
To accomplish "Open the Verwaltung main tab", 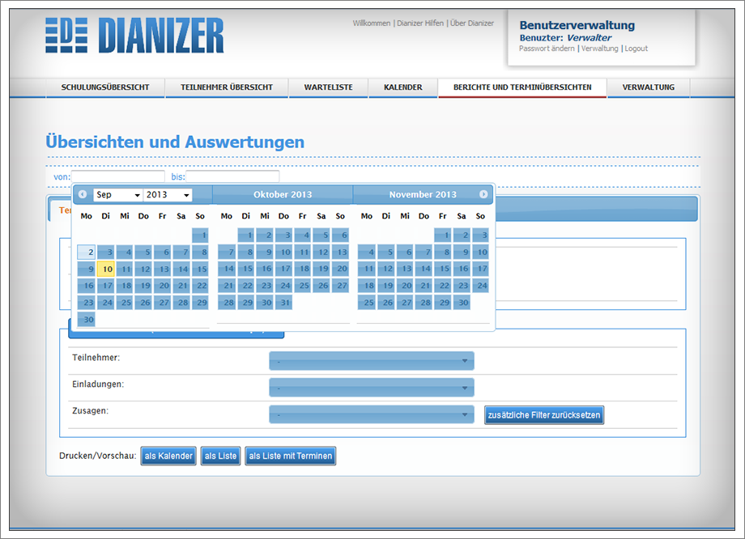I will 649,87.
